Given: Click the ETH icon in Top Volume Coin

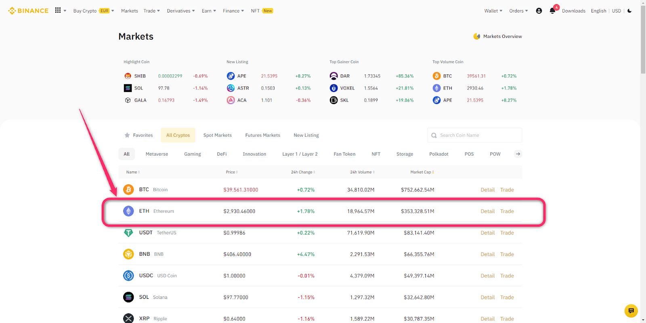Looking at the screenshot, I should pos(437,88).
